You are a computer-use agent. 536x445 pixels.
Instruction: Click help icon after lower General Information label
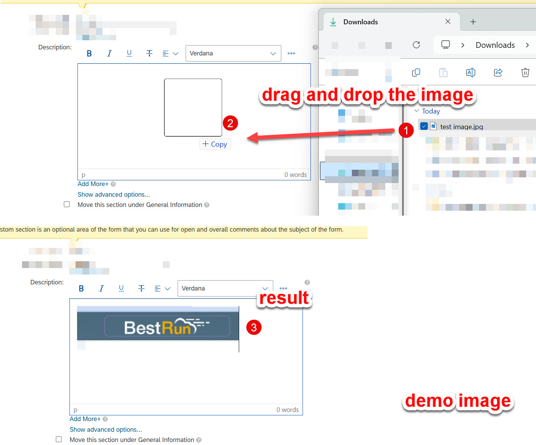click(199, 440)
